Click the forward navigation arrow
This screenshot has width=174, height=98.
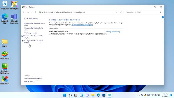pyautogui.click(x=28, y=12)
